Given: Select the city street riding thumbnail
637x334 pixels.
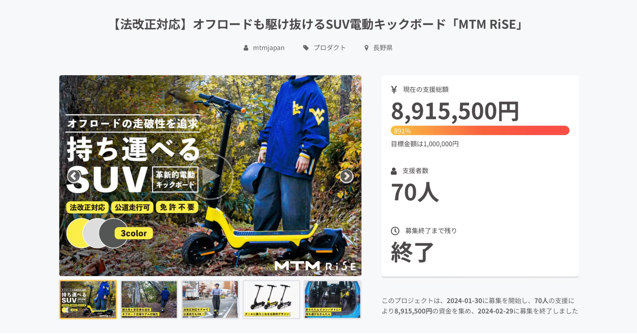Looking at the screenshot, I should [210, 299].
